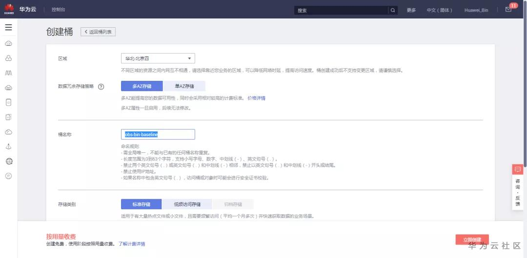Click the pyramid-shaped sidebar icon
The image size is (527, 258).
[x=9, y=147]
